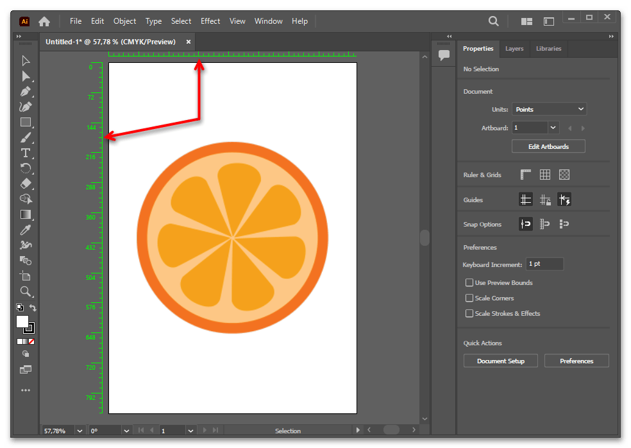The width and height of the screenshot is (631, 448).
Task: Switch to the Layers tab
Action: click(514, 49)
